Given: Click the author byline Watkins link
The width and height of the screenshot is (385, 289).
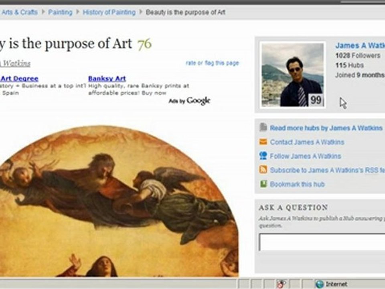Looking at the screenshot, I should coord(15,63).
